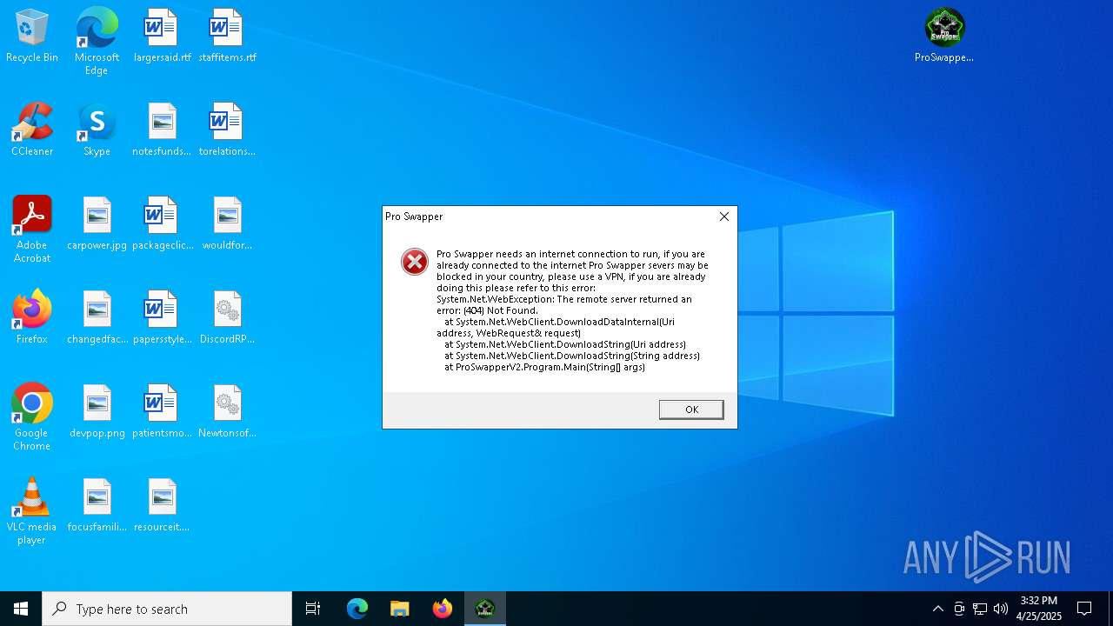Launch Edge from the taskbar

(357, 609)
